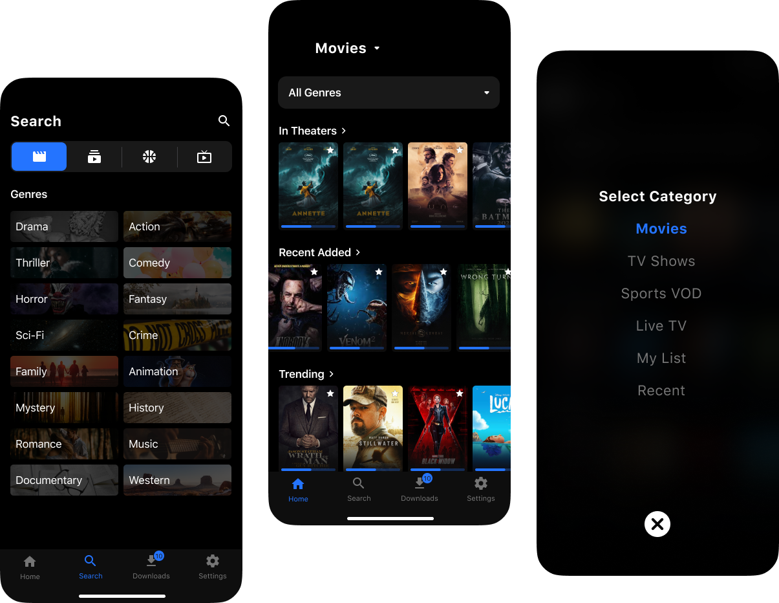Image resolution: width=779 pixels, height=603 pixels.
Task: Favorite the first Annette poster via its star
Action: tap(330, 150)
